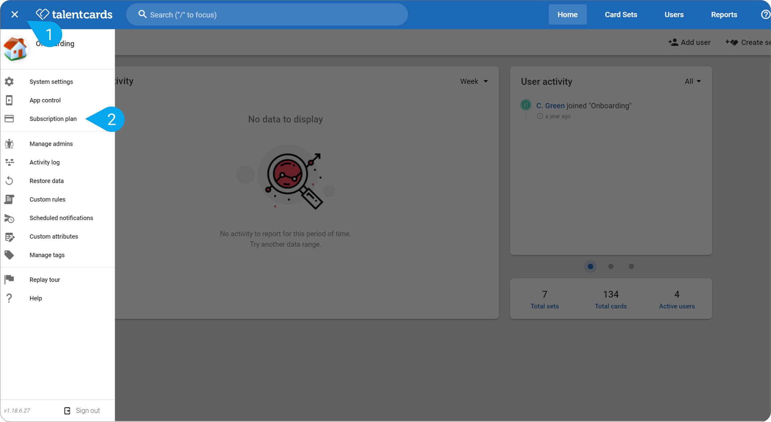This screenshot has height=422, width=771.
Task: Expand the Week period dropdown
Action: [x=474, y=81]
